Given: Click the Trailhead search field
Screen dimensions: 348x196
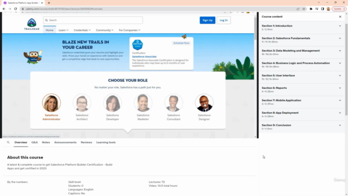Looking at the screenshot, I should coord(93,20).
